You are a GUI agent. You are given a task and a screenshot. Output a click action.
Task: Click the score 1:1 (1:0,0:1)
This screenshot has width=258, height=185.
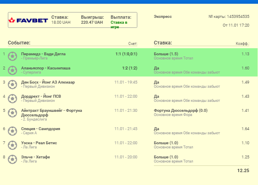126,54
